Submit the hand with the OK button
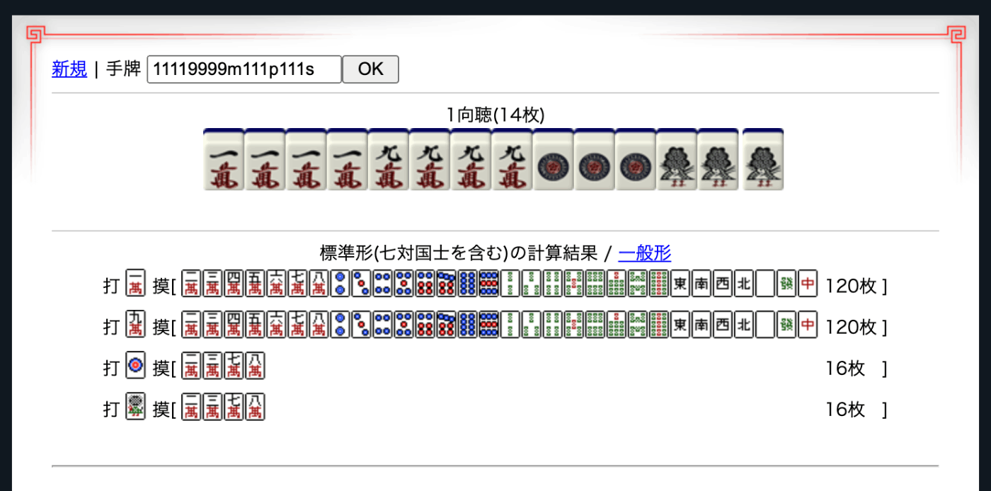The height and width of the screenshot is (491, 991). coord(371,69)
